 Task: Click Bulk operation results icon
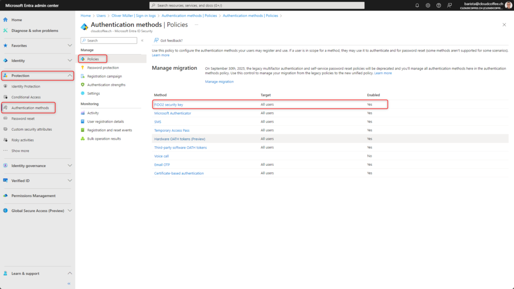[x=83, y=139]
